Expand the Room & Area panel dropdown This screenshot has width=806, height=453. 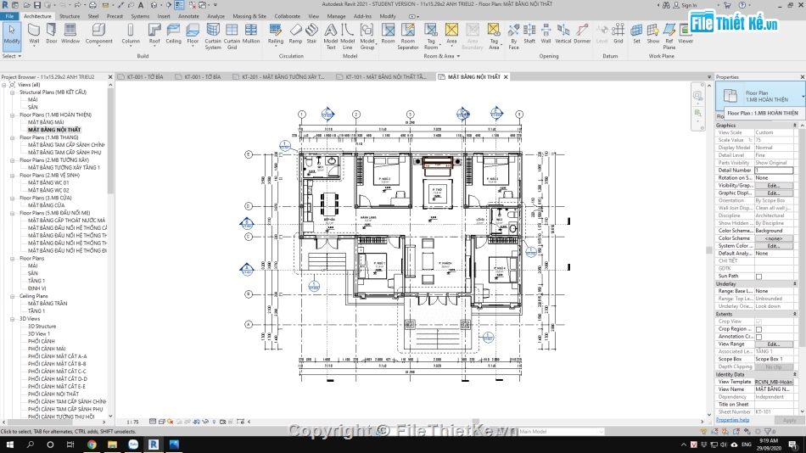pos(441,56)
